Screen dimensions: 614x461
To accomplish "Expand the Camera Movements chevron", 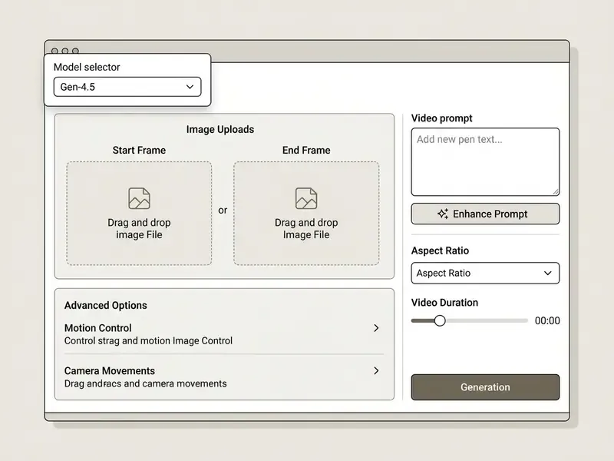I will 376,371.
